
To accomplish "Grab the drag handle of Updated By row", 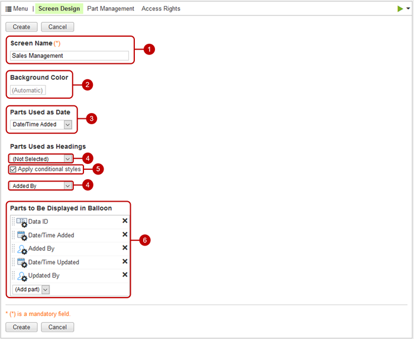I will coord(14,275).
